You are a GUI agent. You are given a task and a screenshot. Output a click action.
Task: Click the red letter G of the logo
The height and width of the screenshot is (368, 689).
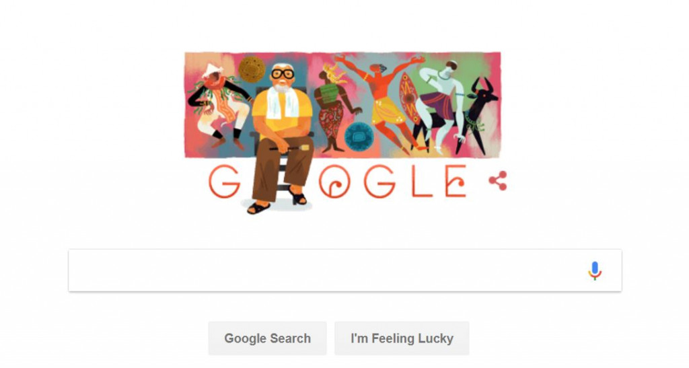point(224,182)
